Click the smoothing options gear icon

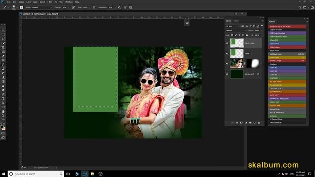click(x=119, y=7)
